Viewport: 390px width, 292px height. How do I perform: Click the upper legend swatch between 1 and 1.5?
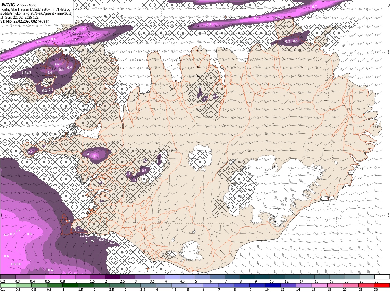82,277
